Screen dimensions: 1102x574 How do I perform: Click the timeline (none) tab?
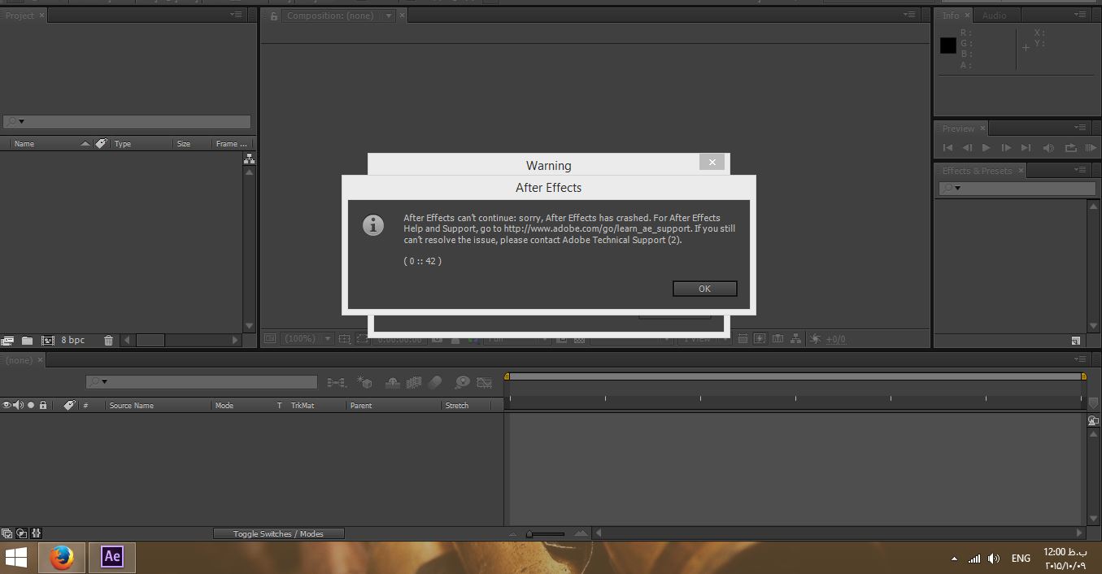point(20,360)
